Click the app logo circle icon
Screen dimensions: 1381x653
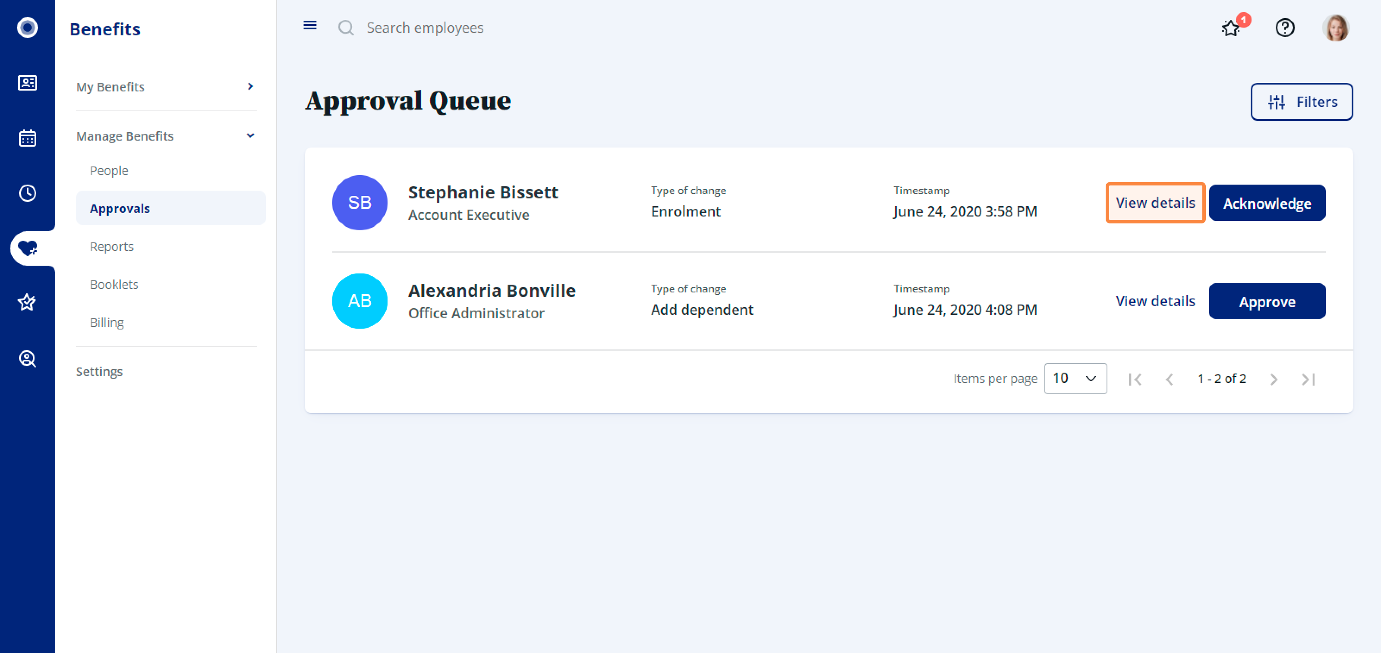click(27, 27)
